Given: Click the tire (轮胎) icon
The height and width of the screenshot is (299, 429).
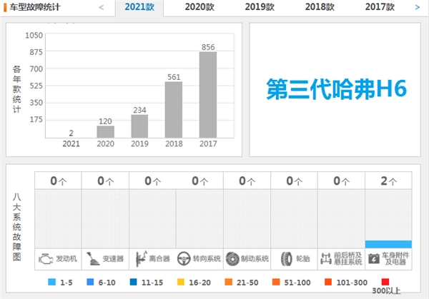Looking at the screenshot, I should click(287, 258).
